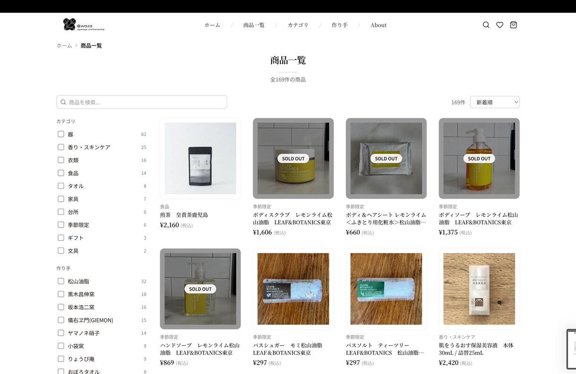This screenshot has width=576, height=374.
Task: Check the 食品 category filter
Action: pyautogui.click(x=61, y=173)
